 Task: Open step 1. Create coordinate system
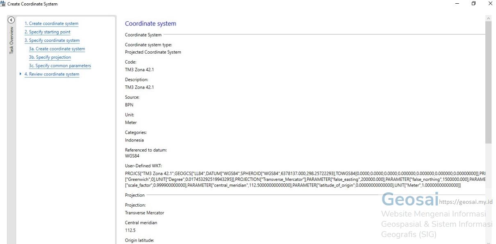tap(51, 24)
